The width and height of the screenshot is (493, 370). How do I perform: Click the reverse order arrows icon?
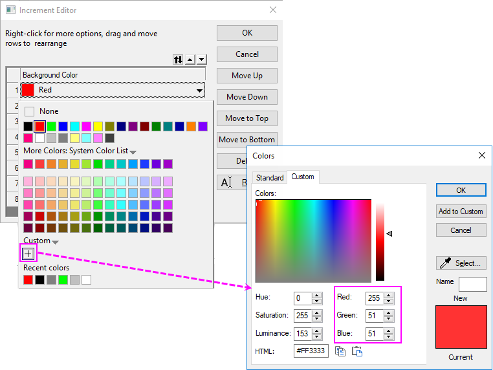click(x=178, y=60)
